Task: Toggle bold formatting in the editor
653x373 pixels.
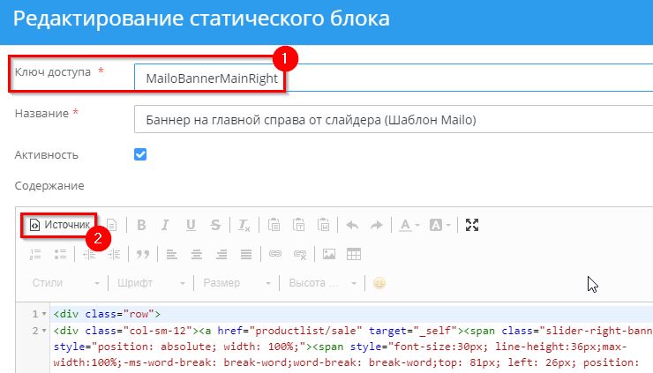Action: 140,225
